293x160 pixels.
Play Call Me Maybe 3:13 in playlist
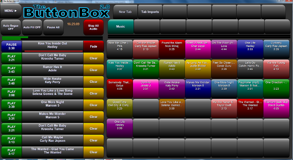[x=11, y=140]
